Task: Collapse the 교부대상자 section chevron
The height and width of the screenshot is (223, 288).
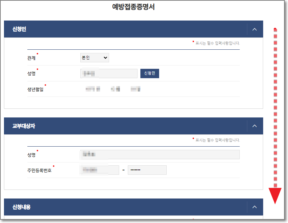Action: [x=255, y=126]
